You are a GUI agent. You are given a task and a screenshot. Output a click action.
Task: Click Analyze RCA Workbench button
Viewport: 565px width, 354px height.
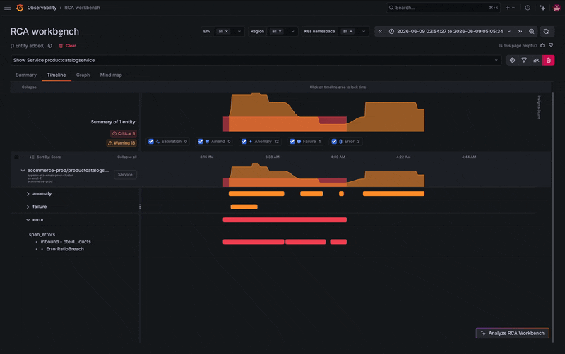tap(513, 333)
